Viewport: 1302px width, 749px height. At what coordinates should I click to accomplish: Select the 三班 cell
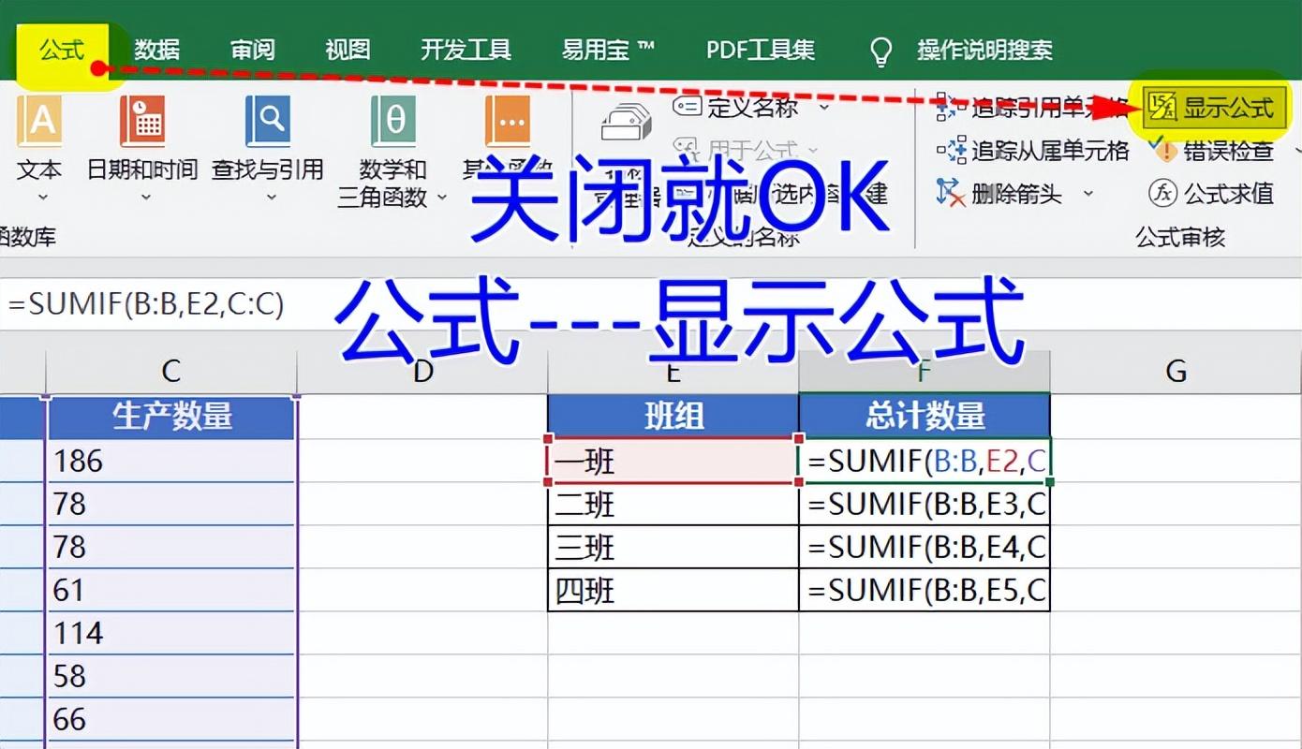673,547
